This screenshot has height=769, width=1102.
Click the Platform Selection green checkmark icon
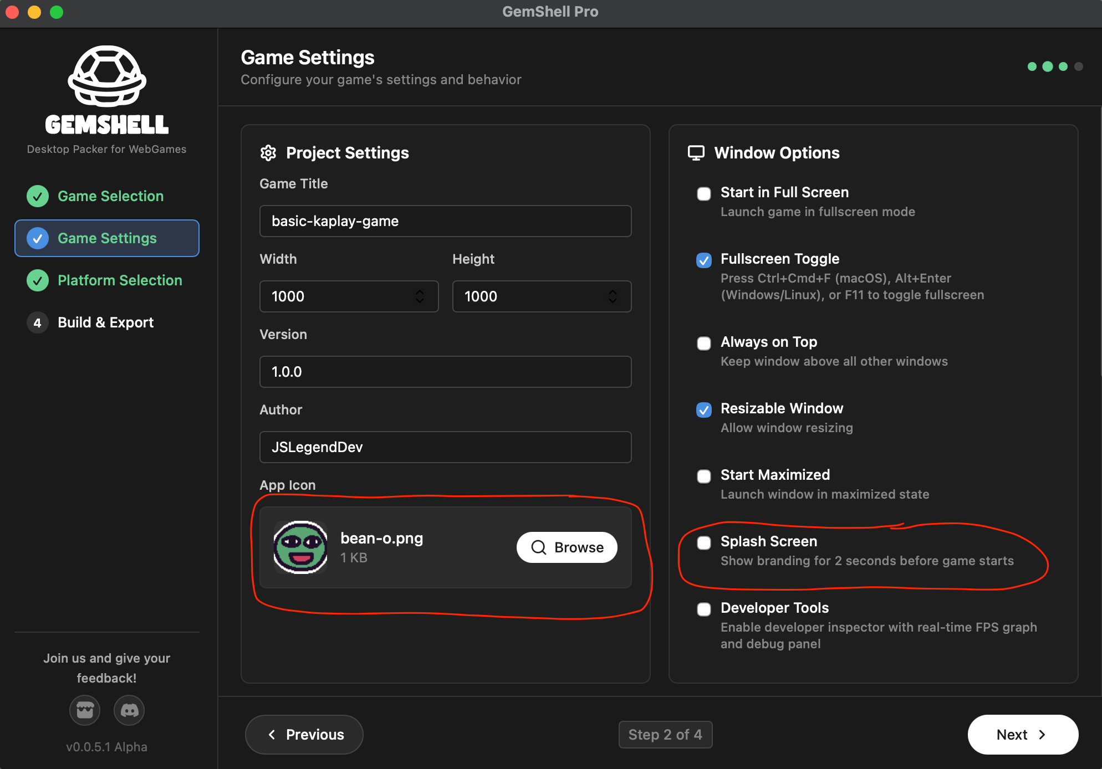[x=38, y=280]
